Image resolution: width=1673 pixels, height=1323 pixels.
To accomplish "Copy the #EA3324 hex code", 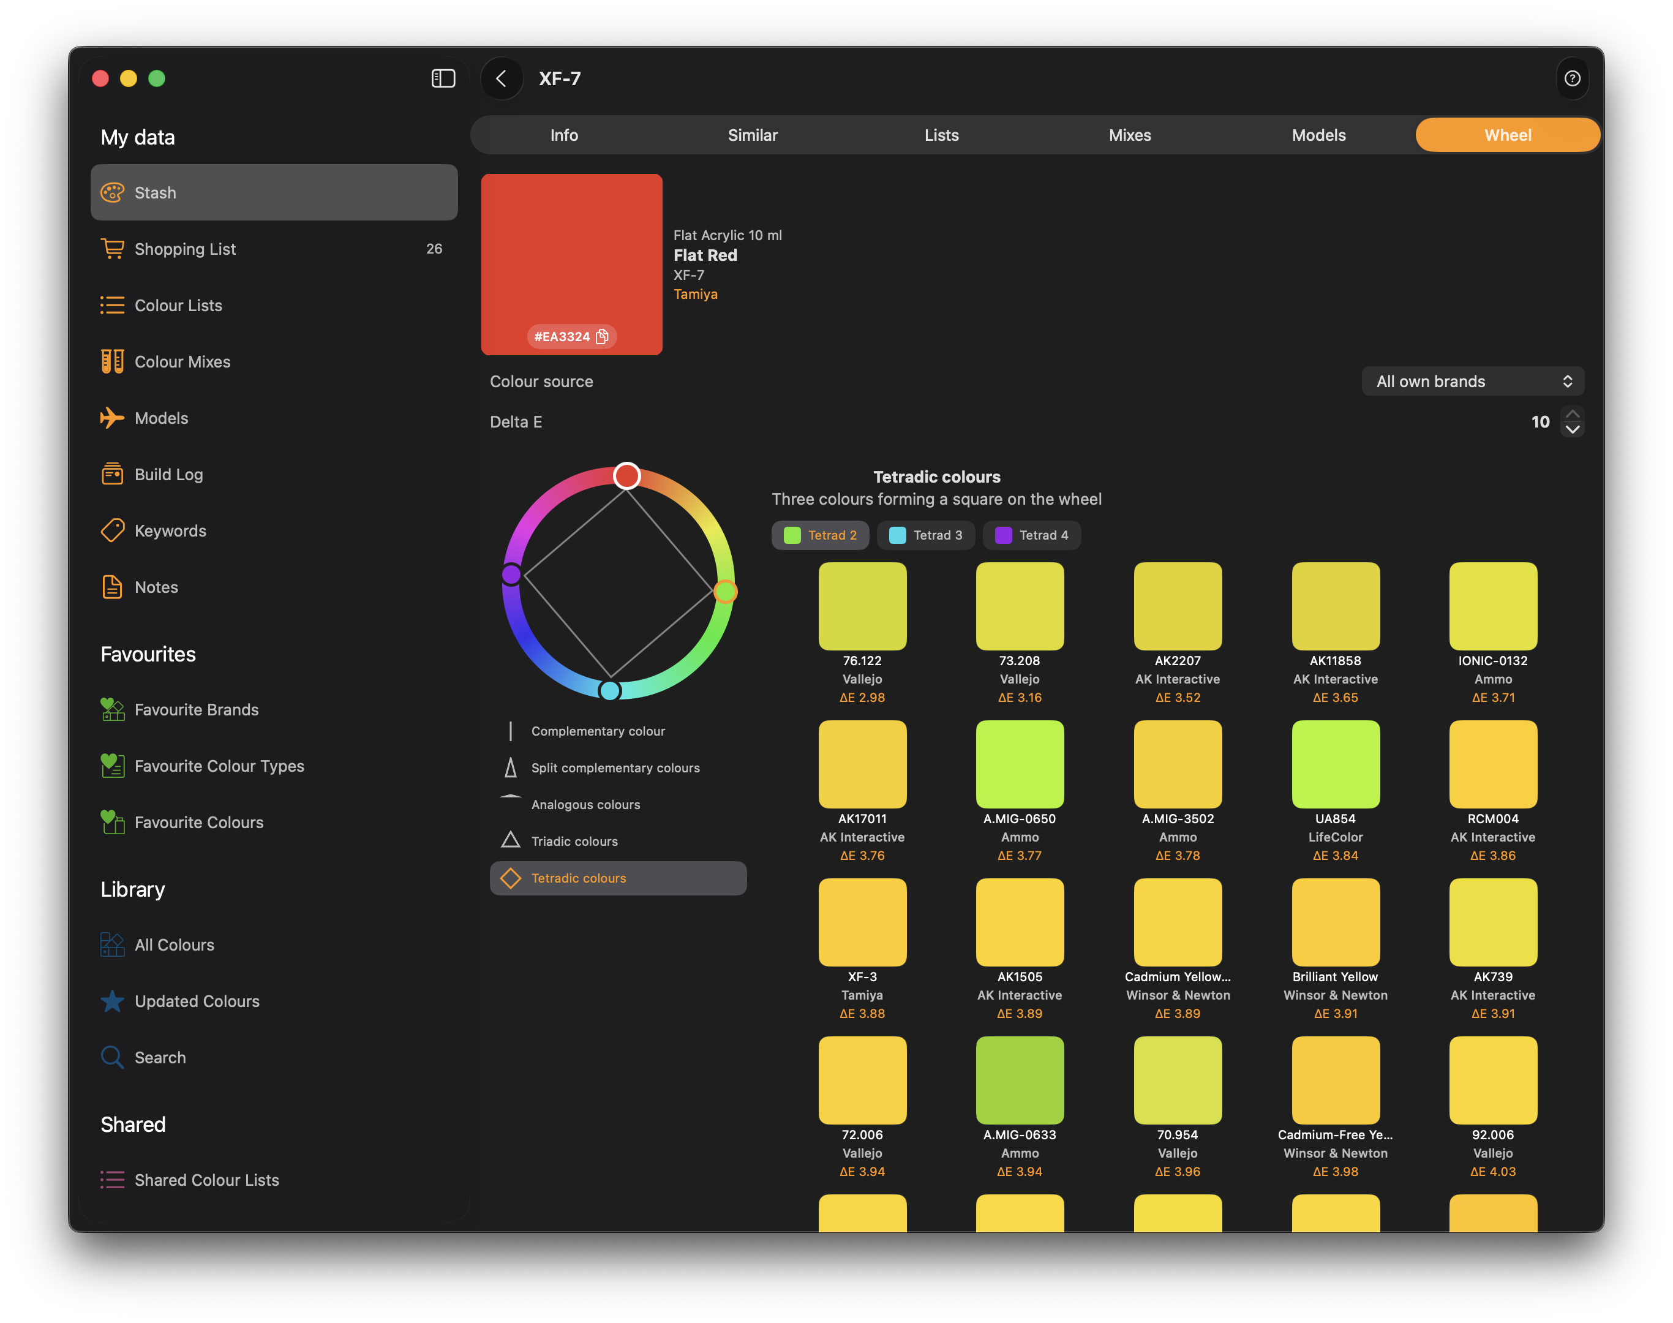I will (602, 336).
